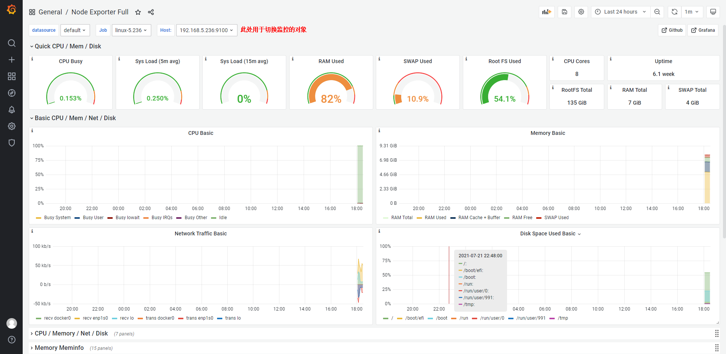Cycle view mode with monitor icon

[713, 12]
